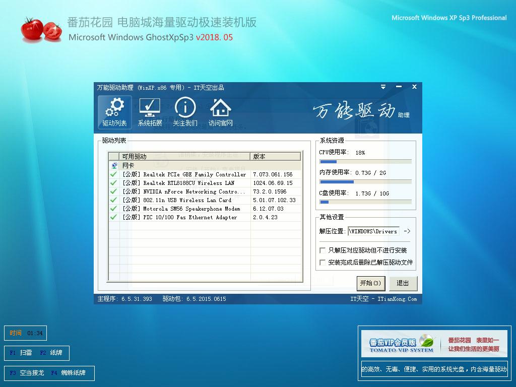Enable 安装完成后删除已解压驱动文件 checkbox
The height and width of the screenshot is (387, 516).
coord(322,262)
